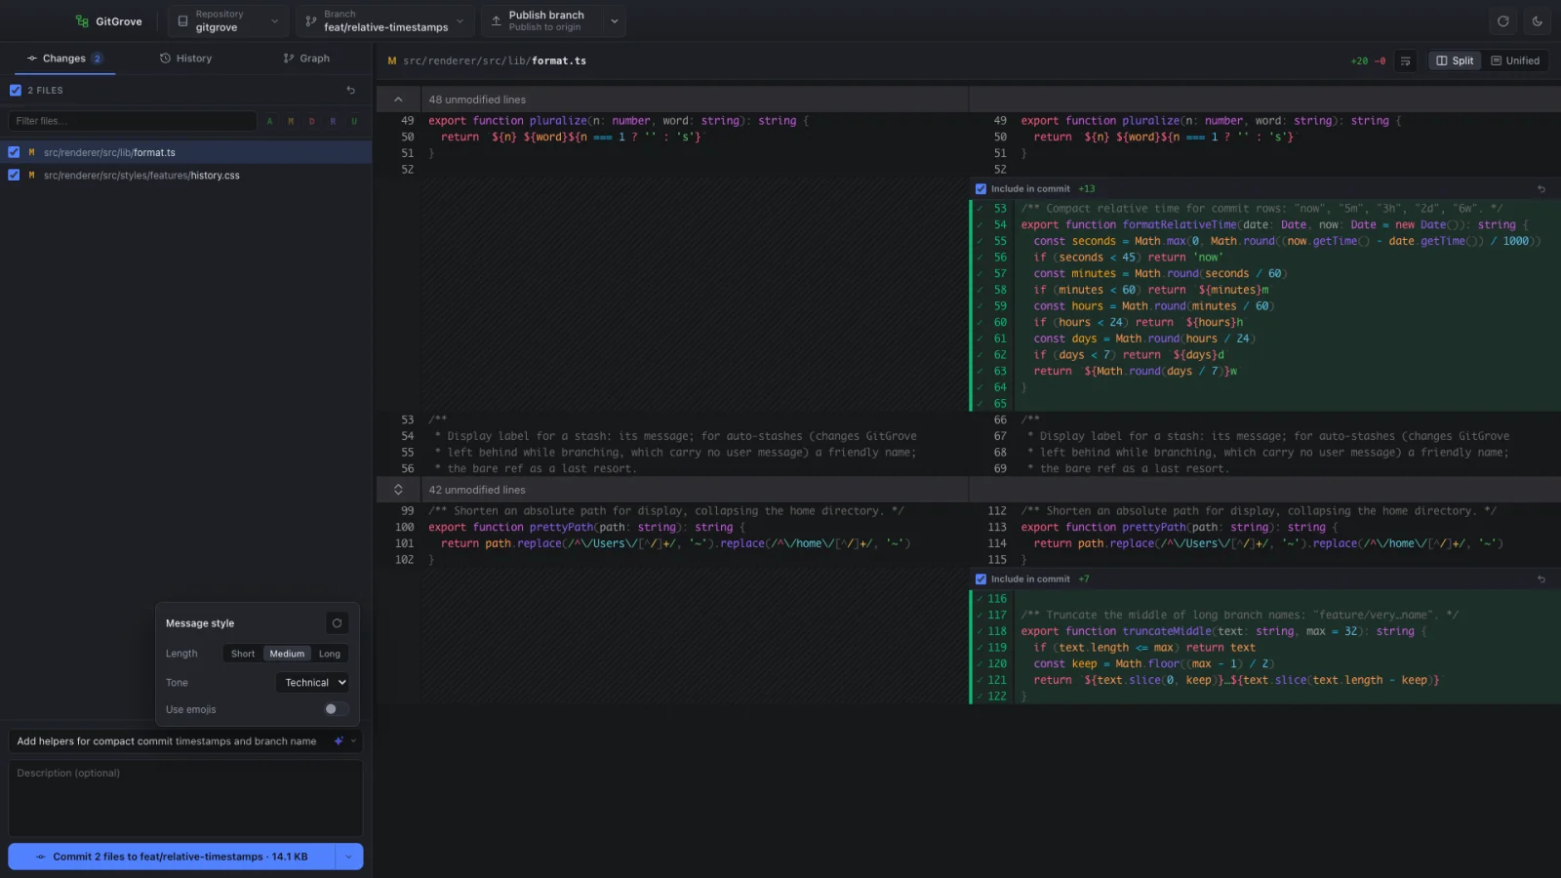Click the Changes tab commit icon
Image resolution: width=1561 pixels, height=878 pixels.
point(32,59)
